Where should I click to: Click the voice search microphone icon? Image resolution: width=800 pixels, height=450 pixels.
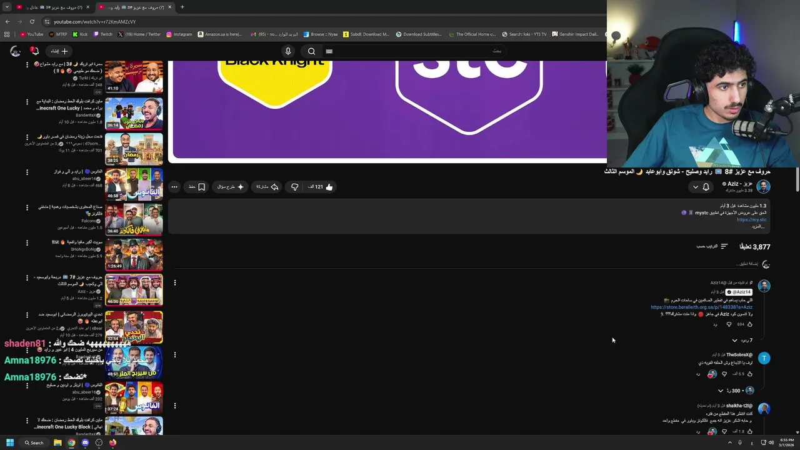coord(287,51)
